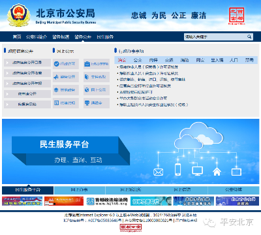Expand the arrow of the last row under 政府信息公开
The height and width of the screenshot is (235, 261).
(7, 104)
